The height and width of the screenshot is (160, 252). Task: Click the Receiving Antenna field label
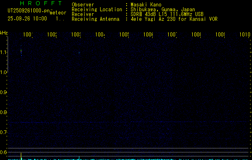pos(95,19)
